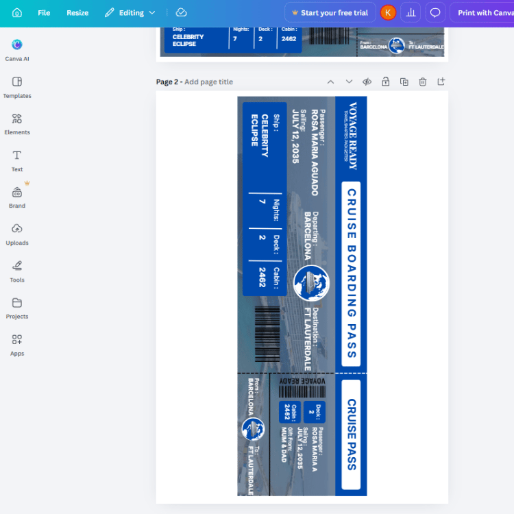
Task: Select the large barcode on Page 2
Action: [267, 334]
